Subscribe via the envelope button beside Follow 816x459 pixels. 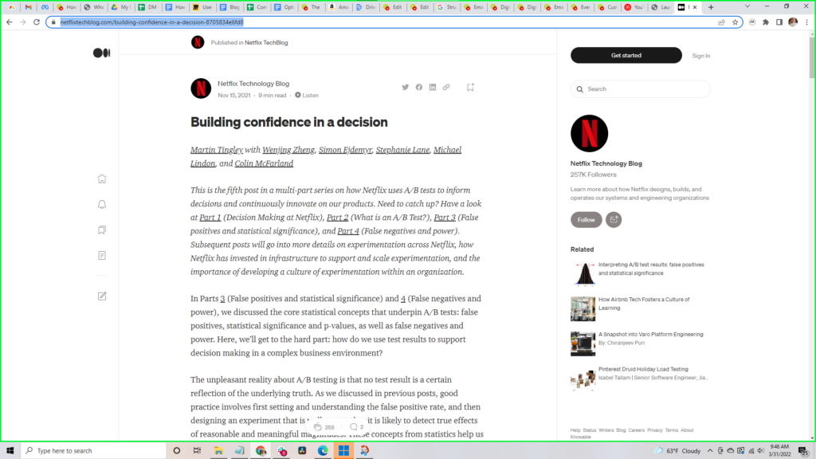tap(614, 219)
